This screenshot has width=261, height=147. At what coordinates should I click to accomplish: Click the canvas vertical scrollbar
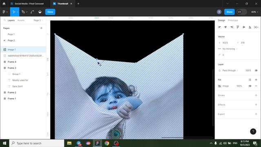pos(213,98)
